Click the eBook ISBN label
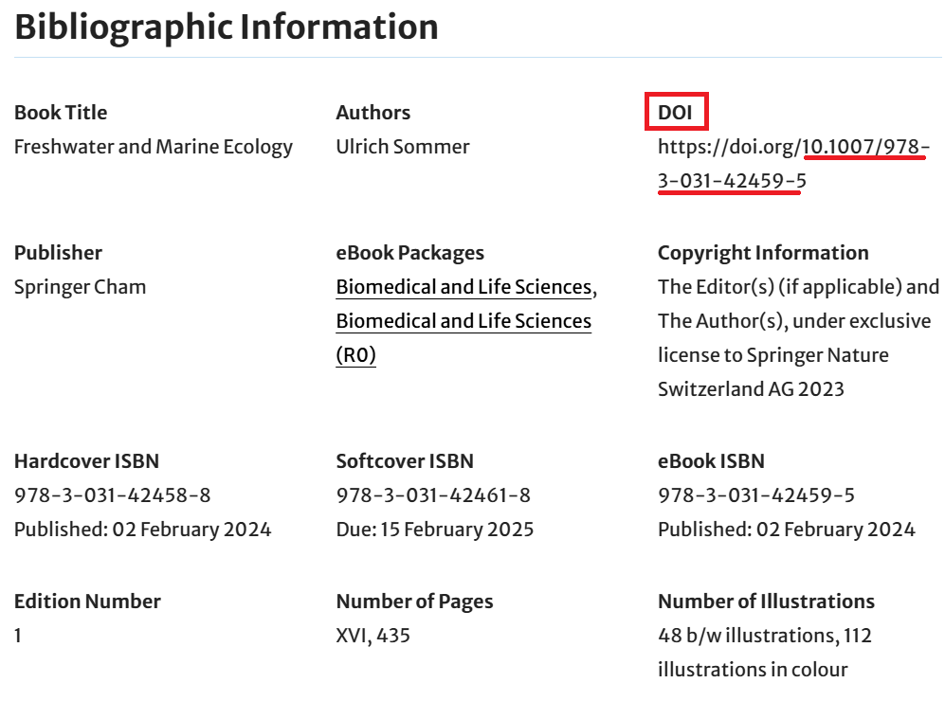 711,461
